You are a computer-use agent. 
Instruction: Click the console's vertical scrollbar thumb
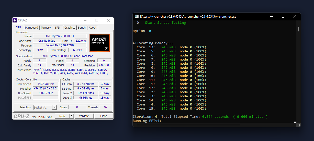click(x=299, y=29)
